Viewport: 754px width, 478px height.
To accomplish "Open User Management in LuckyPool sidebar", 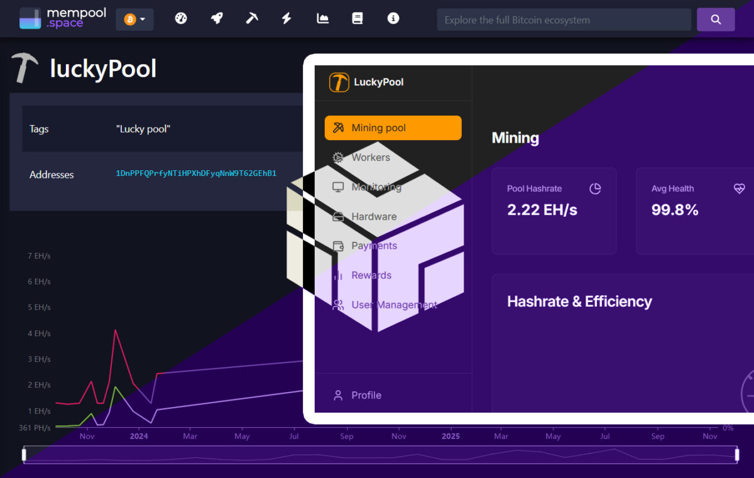I will (x=393, y=305).
